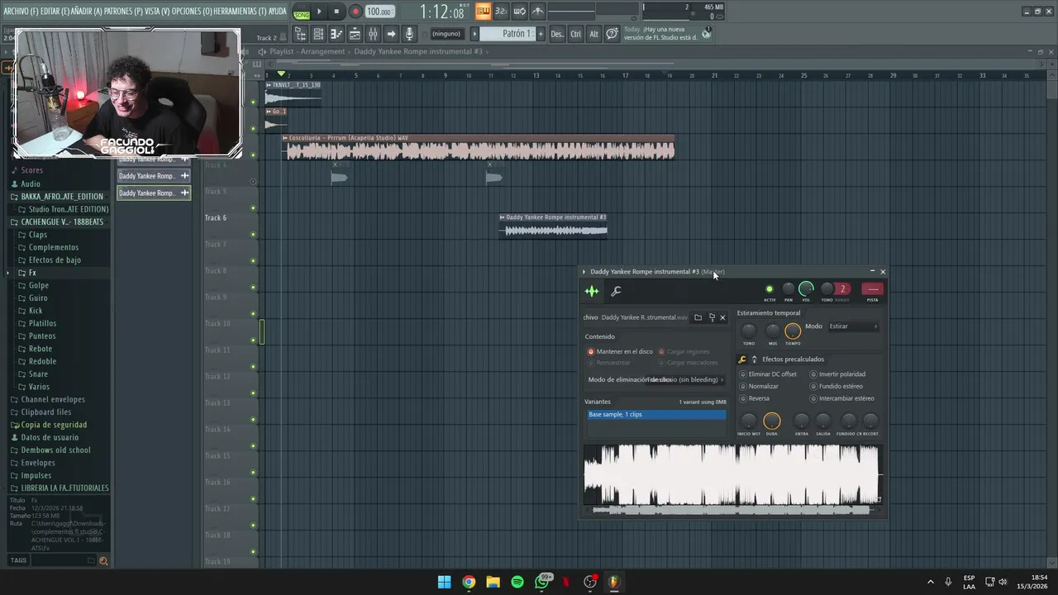This screenshot has width=1058, height=595.
Task: Click the tempo field showing 100.000
Action: (x=379, y=12)
